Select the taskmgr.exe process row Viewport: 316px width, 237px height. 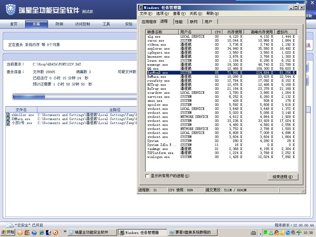222,149
